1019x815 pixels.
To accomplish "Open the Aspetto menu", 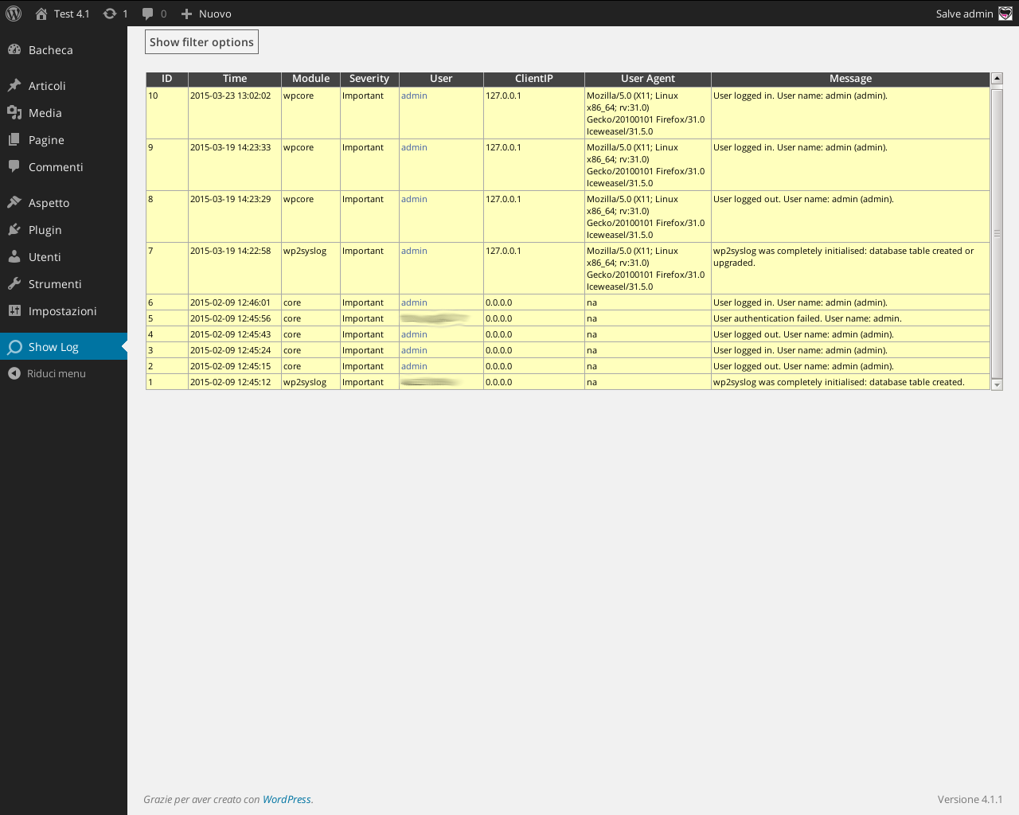I will coord(64,202).
